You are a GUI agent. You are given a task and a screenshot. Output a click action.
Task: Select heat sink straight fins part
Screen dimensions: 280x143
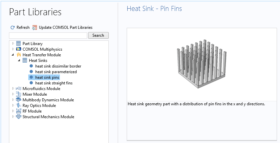click(54, 83)
